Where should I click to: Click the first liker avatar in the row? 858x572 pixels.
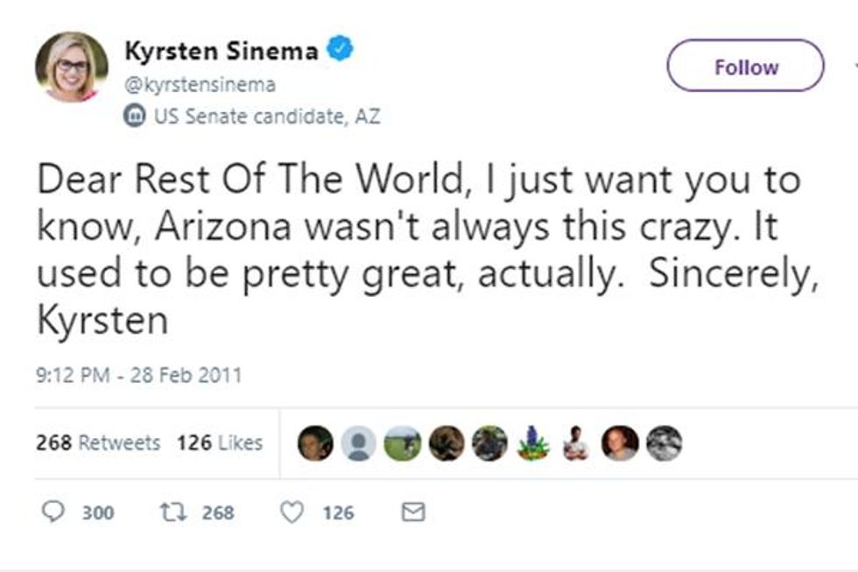pos(315,443)
